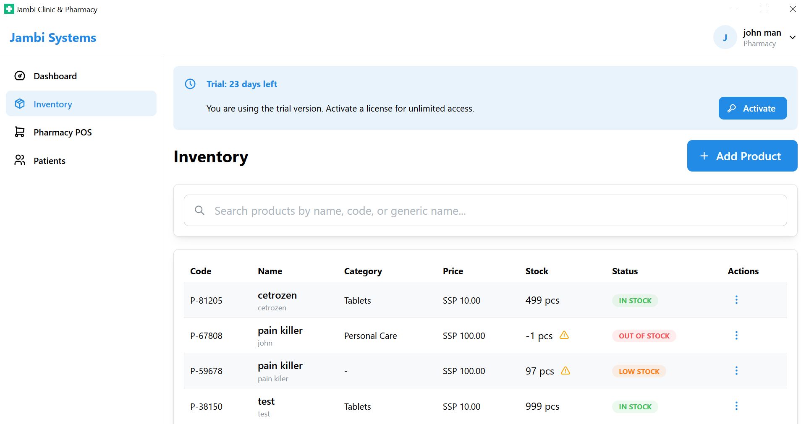Click the Patients people icon in sidebar

20,160
